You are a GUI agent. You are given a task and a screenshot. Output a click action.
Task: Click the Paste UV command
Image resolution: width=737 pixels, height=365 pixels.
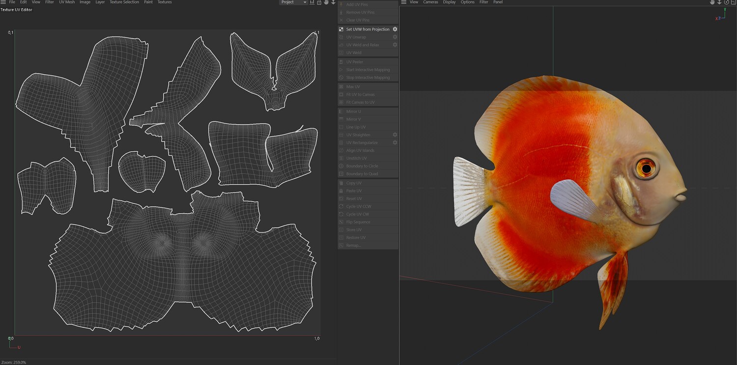click(368, 191)
